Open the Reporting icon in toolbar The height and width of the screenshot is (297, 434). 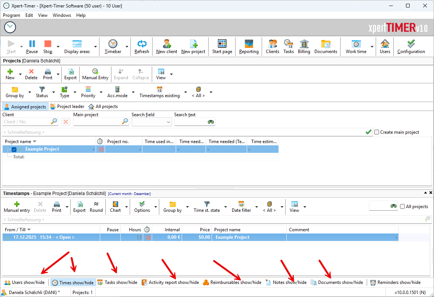point(249,44)
